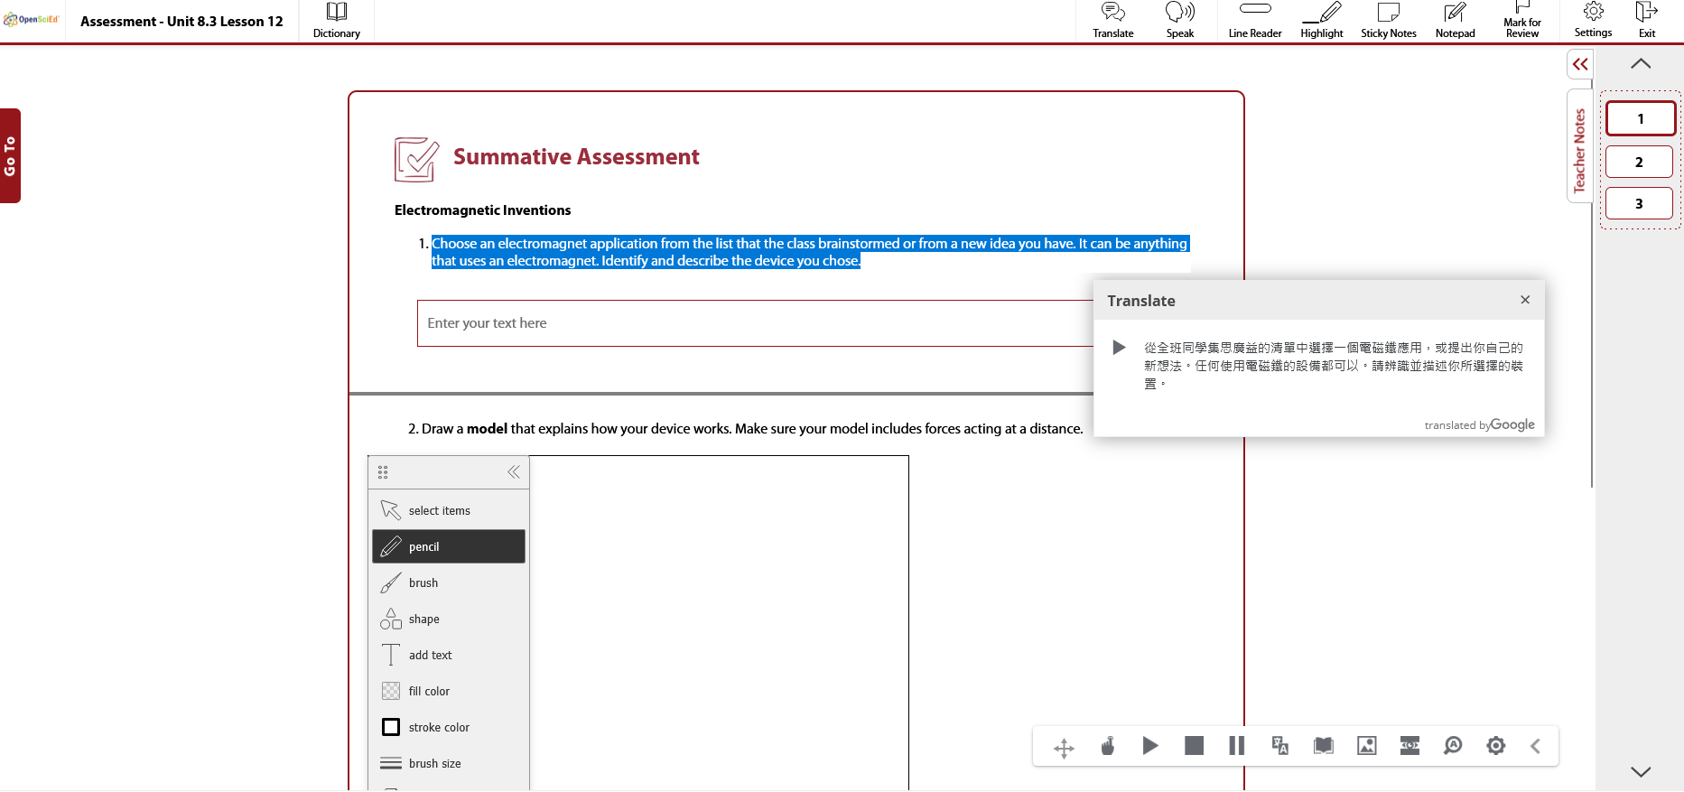Screen dimensions: 1684x792
Task: Activate the Speak tool
Action: [x=1179, y=21]
